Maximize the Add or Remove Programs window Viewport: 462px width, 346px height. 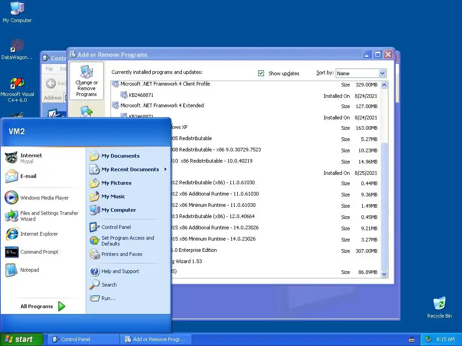(x=378, y=55)
